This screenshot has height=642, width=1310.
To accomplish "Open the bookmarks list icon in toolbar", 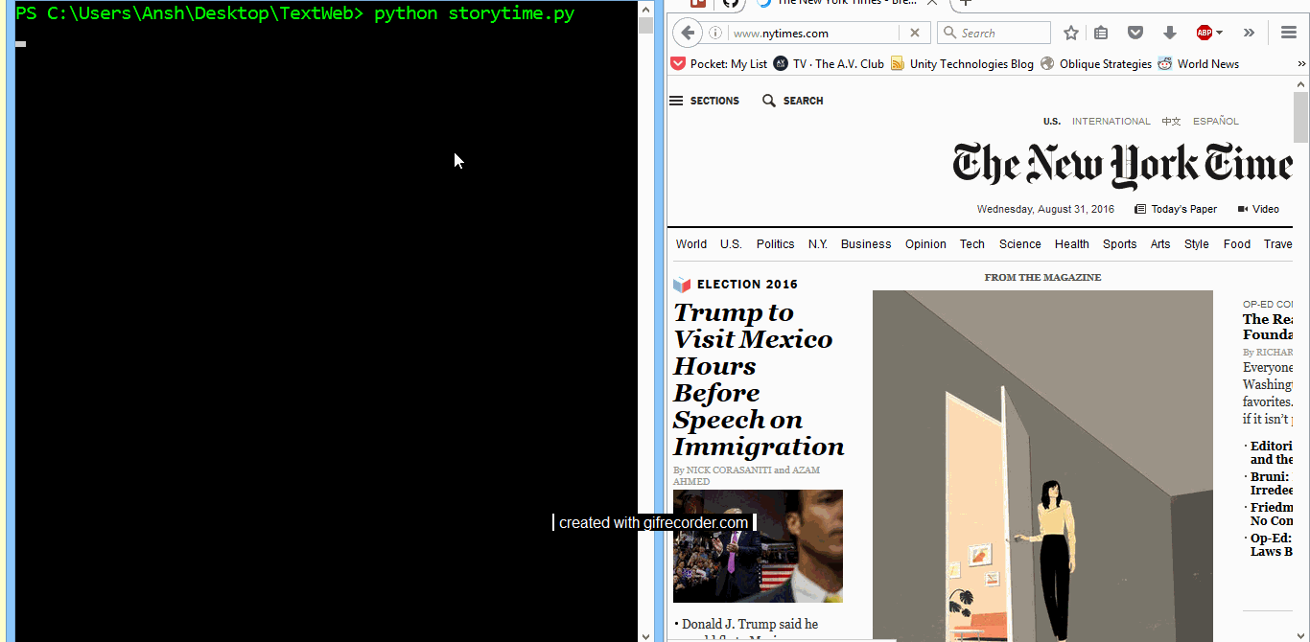I will [x=1101, y=33].
